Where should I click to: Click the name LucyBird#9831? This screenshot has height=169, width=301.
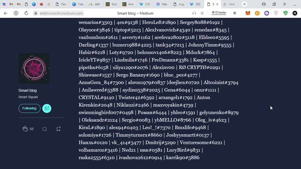(x=183, y=150)
